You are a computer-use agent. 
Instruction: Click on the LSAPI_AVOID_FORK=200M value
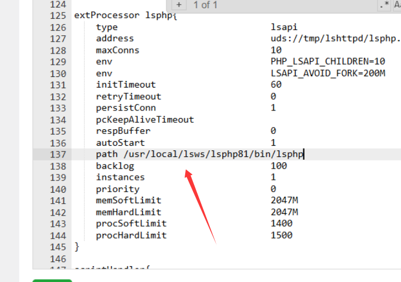pyautogui.click(x=328, y=73)
